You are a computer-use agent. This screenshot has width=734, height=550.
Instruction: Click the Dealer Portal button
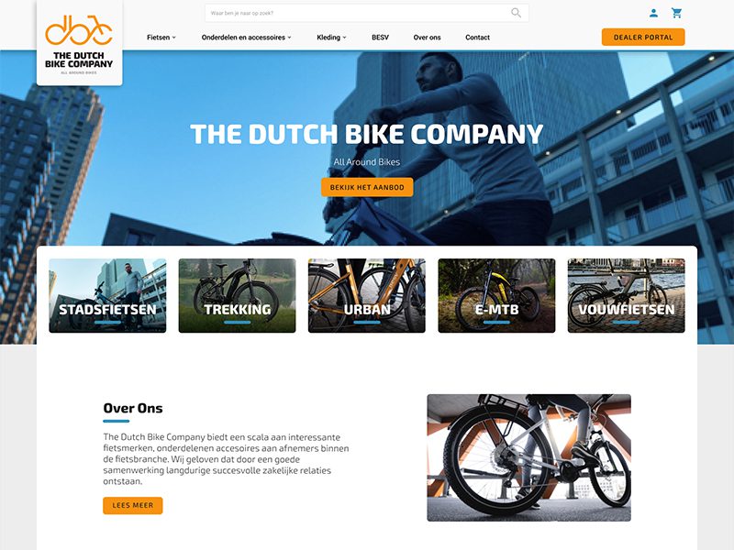[x=643, y=38]
